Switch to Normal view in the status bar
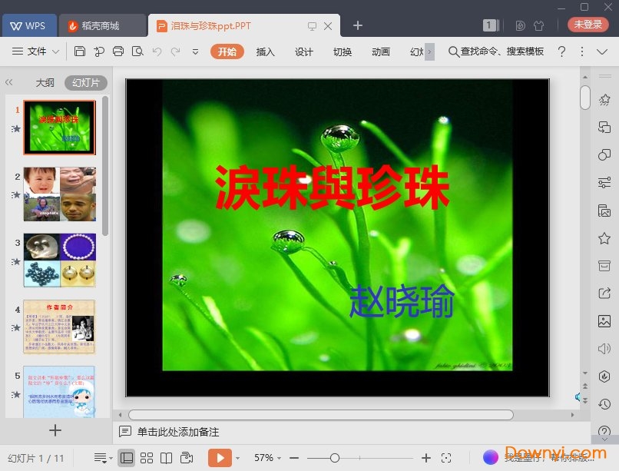 point(127,457)
